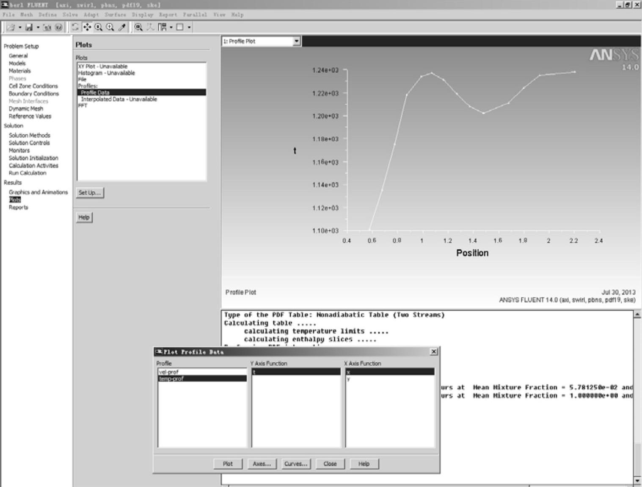Click the fit to window icon

(x=138, y=27)
